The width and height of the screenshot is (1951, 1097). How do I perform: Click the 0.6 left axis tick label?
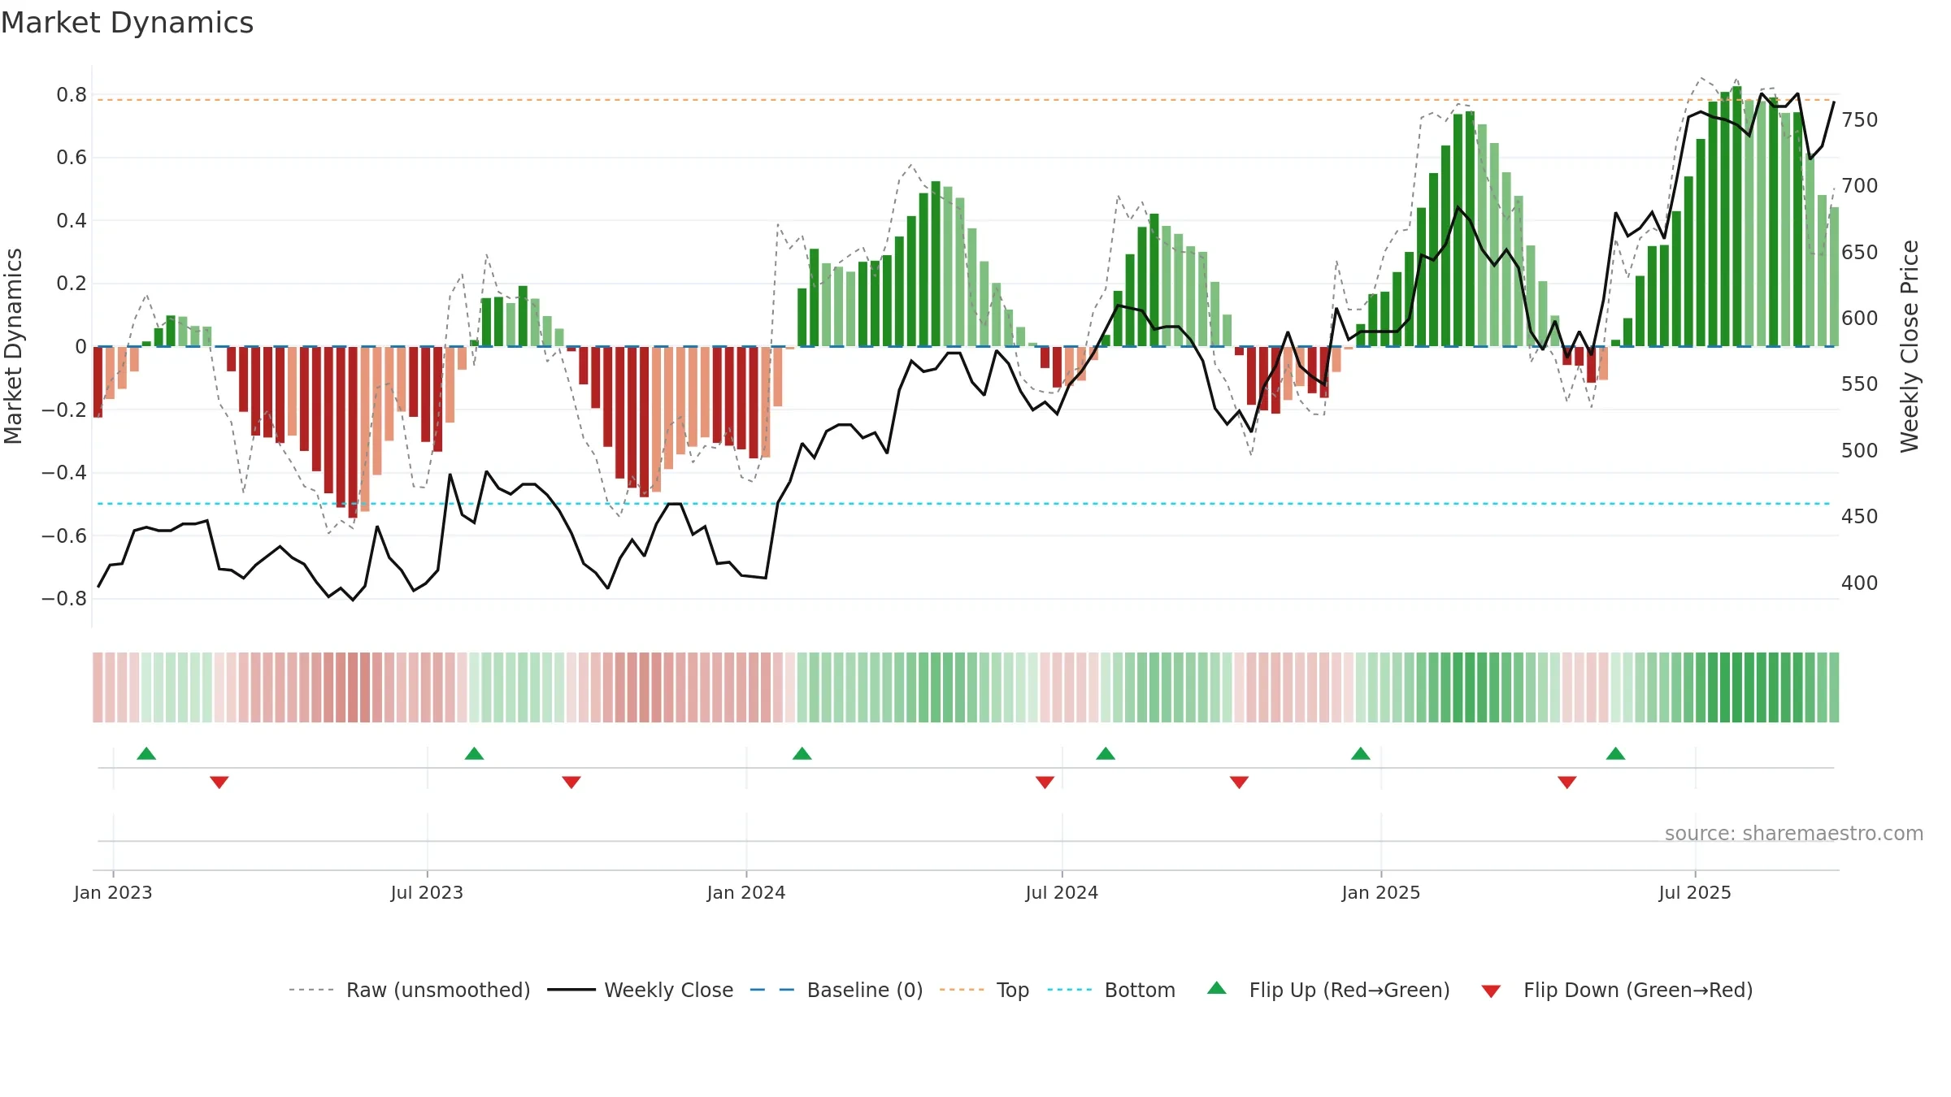(x=72, y=158)
